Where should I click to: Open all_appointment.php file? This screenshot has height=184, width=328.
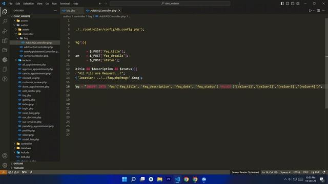click(x=34, y=65)
